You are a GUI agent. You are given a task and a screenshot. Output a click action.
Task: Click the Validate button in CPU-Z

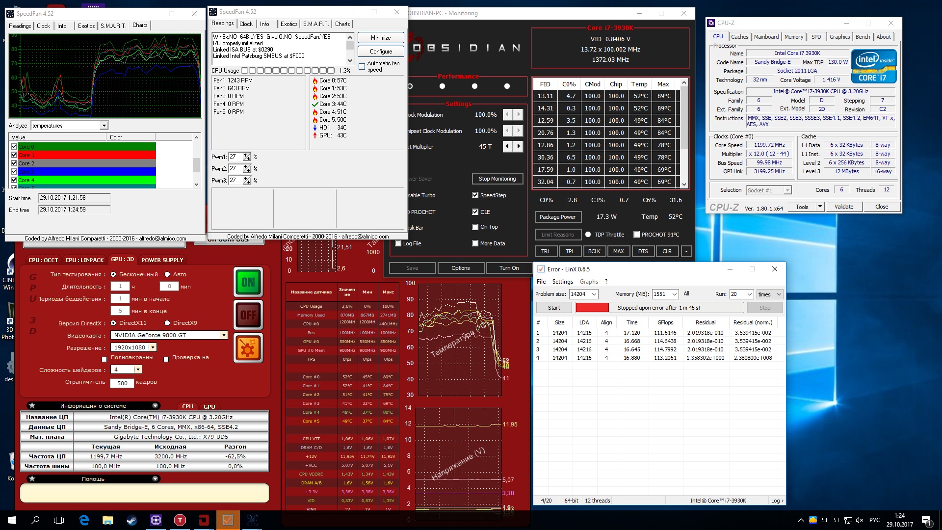tap(843, 207)
